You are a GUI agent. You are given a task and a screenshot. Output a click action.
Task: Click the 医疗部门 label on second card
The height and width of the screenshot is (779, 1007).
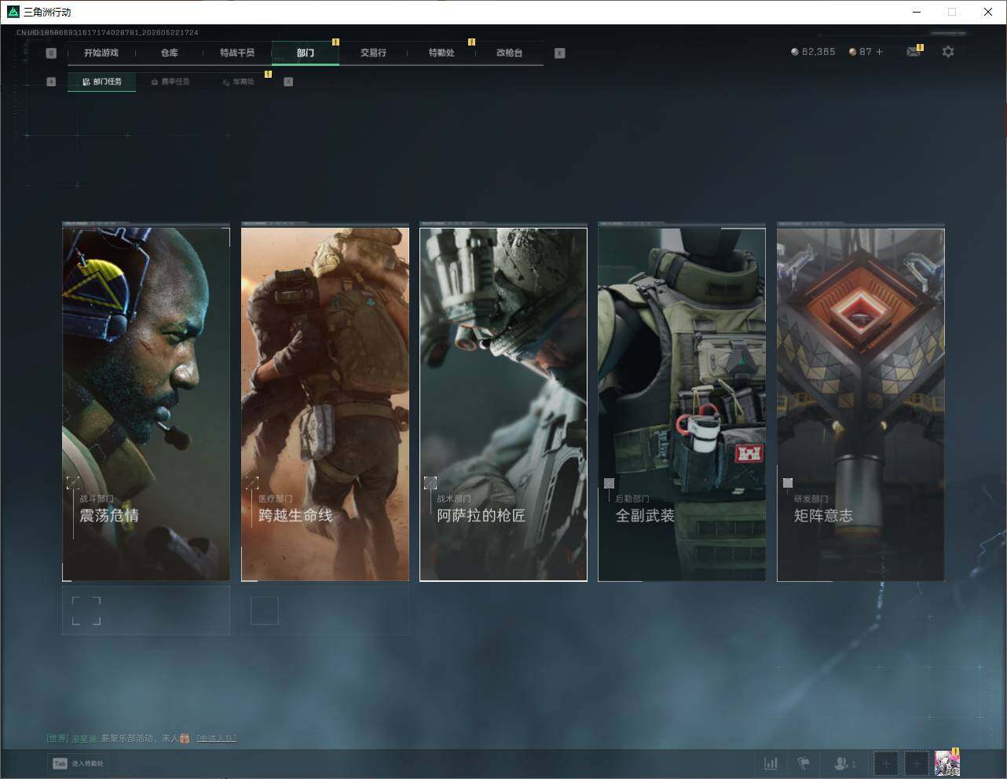pyautogui.click(x=276, y=499)
